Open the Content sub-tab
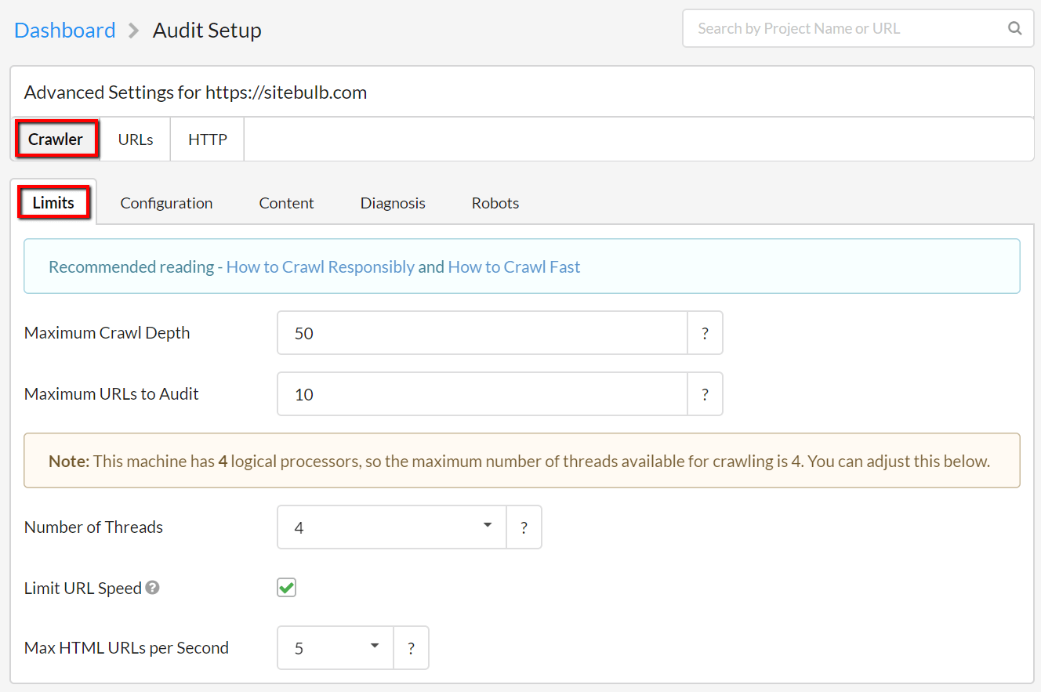This screenshot has height=692, width=1041. (x=286, y=203)
